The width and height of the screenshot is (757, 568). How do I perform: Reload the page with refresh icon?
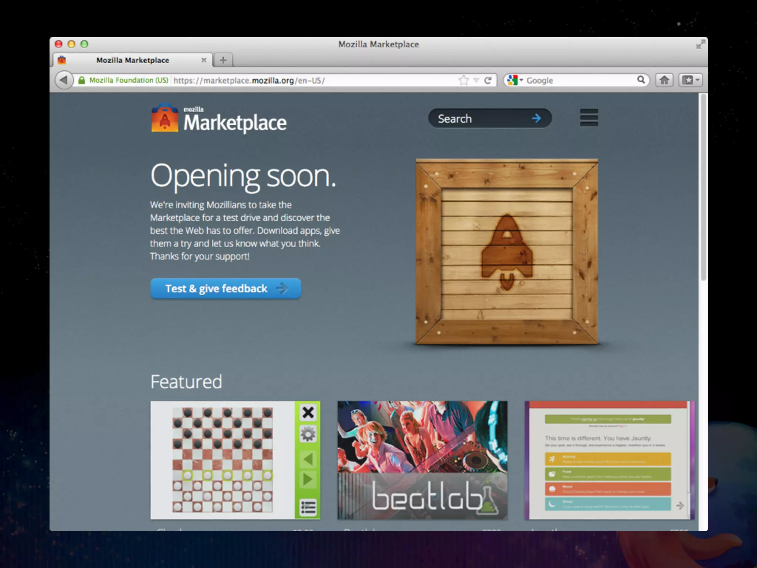pyautogui.click(x=488, y=80)
